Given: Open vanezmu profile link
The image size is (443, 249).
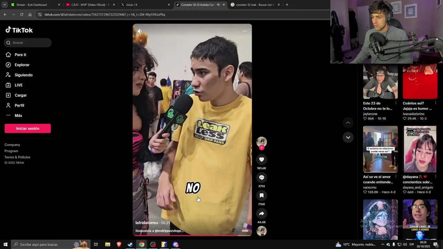Looking at the screenshot, I should (370, 187).
